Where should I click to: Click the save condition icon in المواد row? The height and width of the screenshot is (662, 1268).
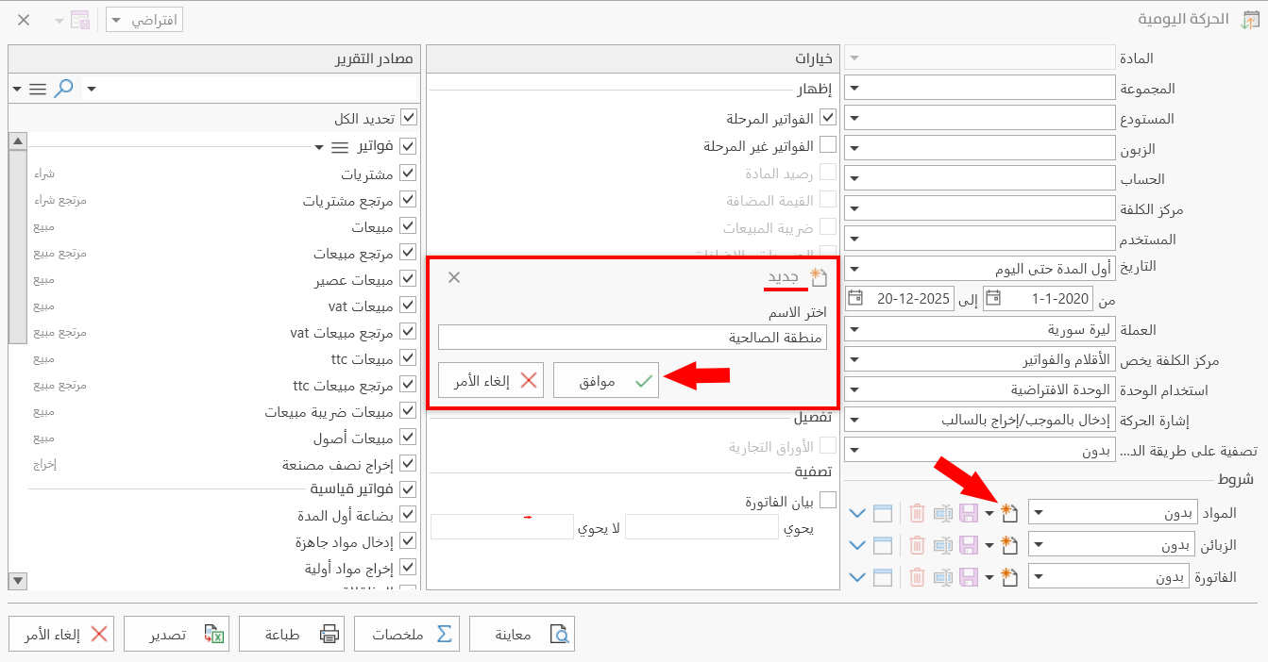click(968, 512)
